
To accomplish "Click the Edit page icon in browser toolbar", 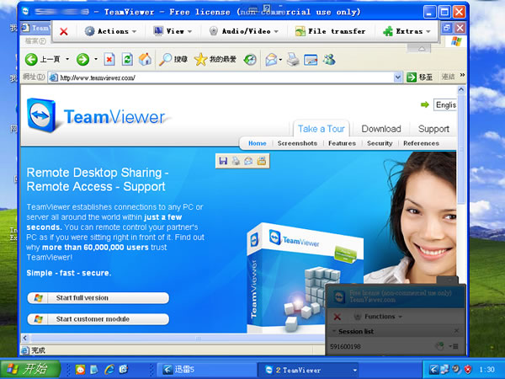I will point(311,60).
